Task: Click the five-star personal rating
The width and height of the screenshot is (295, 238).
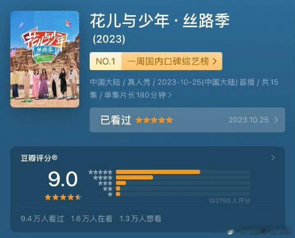Action: 154,120
